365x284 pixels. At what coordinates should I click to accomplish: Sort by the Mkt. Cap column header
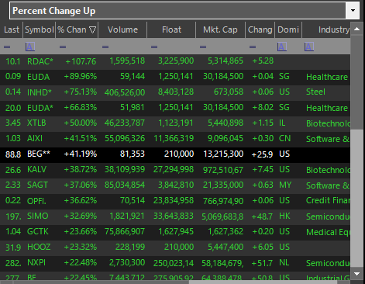[x=220, y=29]
